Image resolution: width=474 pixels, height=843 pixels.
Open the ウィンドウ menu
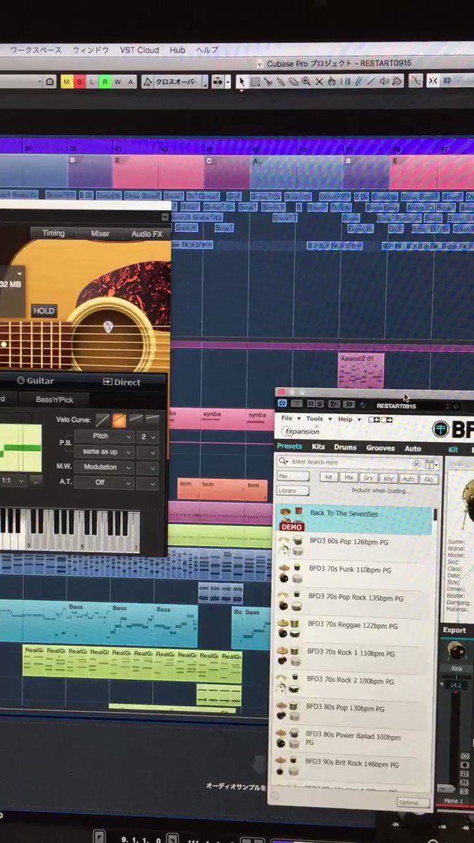click(91, 50)
